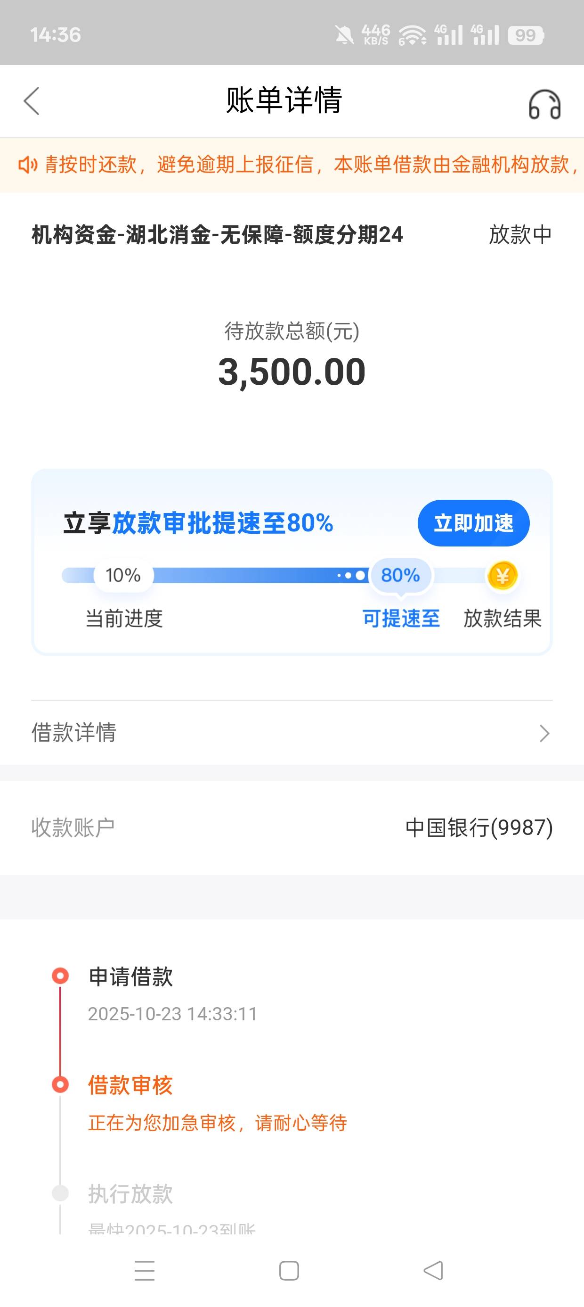Image resolution: width=584 pixels, height=1307 pixels.
Task: Tap the 3,500.00 pending loan amount
Action: point(292,372)
